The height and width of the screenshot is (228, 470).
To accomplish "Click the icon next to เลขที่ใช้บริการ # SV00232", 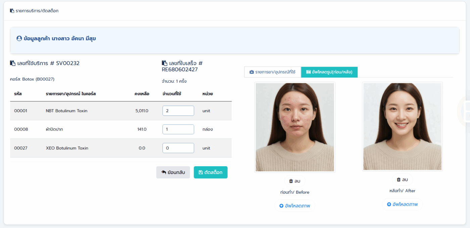I will pyautogui.click(x=12, y=63).
